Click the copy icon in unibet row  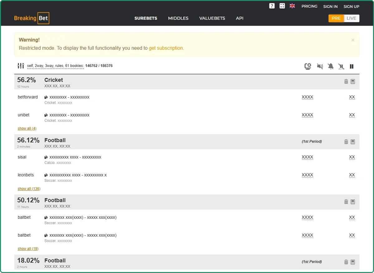pos(46,115)
